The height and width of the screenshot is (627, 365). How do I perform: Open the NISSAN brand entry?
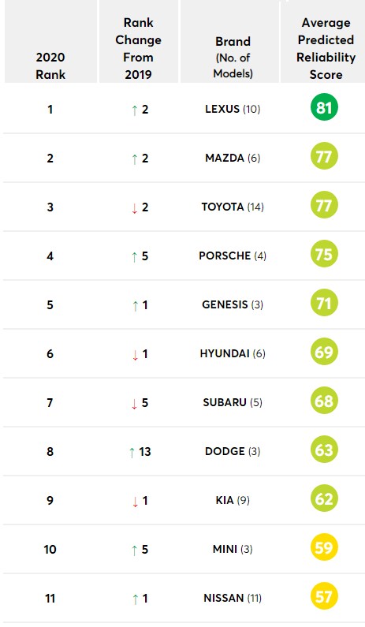pos(233,598)
